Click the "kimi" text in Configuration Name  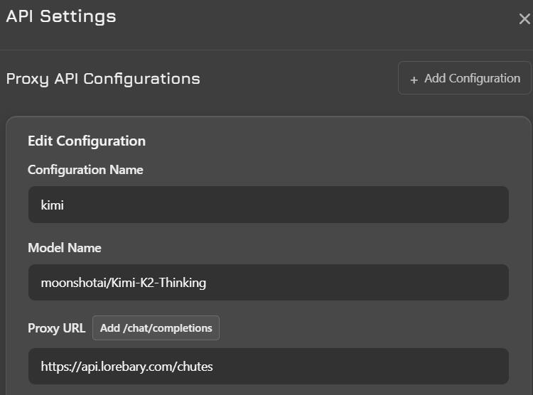53,205
